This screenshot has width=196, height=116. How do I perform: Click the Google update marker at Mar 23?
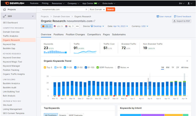pos(88,96)
